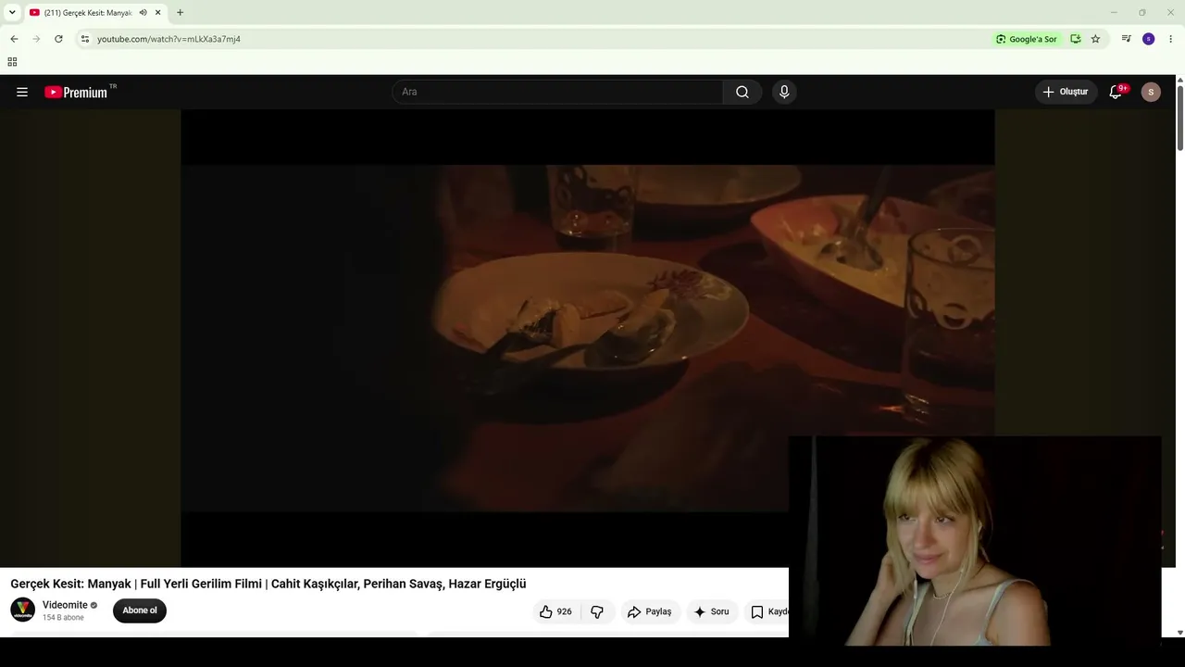Open the YouTube guide hamburger menu
Image resolution: width=1185 pixels, height=667 pixels.
[x=22, y=92]
